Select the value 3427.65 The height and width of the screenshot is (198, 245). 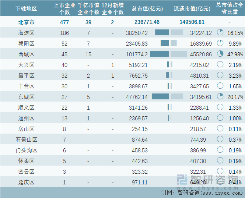(x=199, y=86)
